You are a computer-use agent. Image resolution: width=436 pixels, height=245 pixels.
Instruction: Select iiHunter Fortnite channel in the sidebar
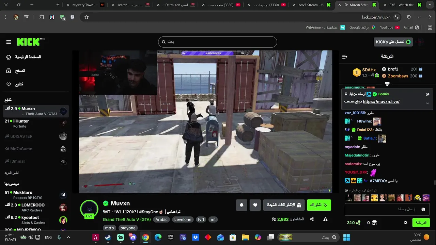click(x=36, y=124)
